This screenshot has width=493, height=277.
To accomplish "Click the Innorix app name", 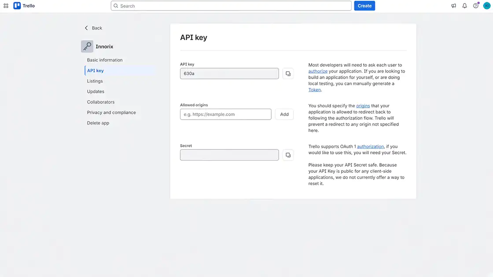I will click(104, 47).
